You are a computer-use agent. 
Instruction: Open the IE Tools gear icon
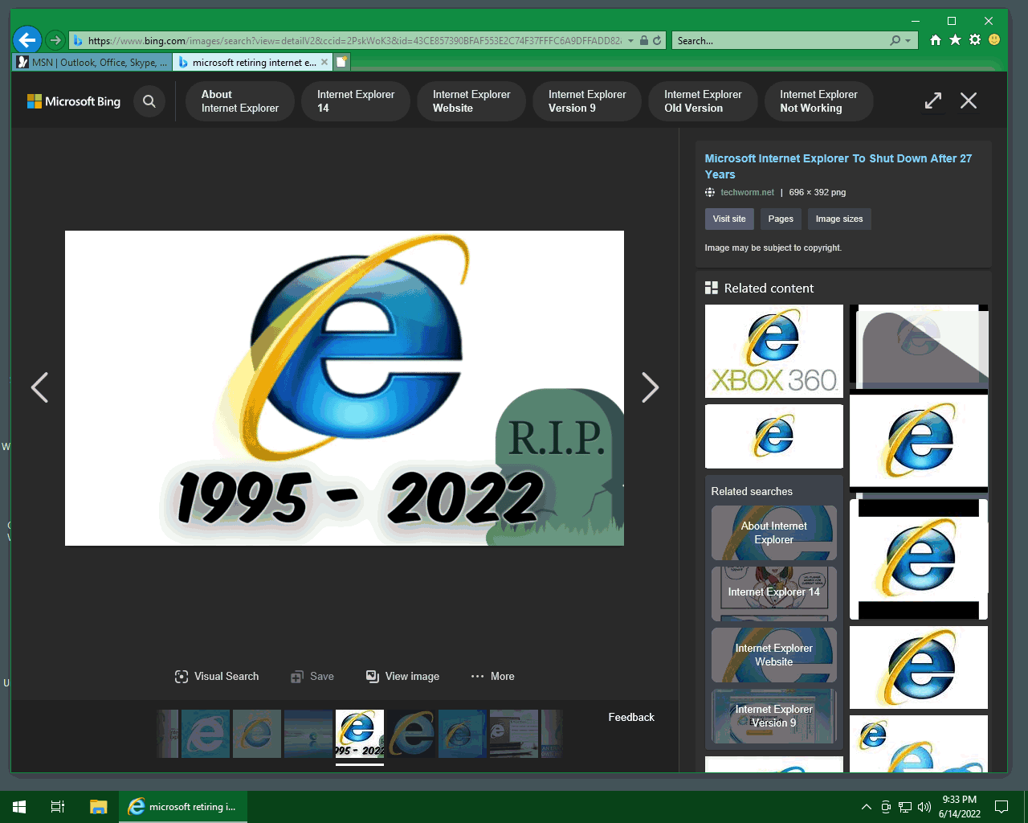point(975,39)
